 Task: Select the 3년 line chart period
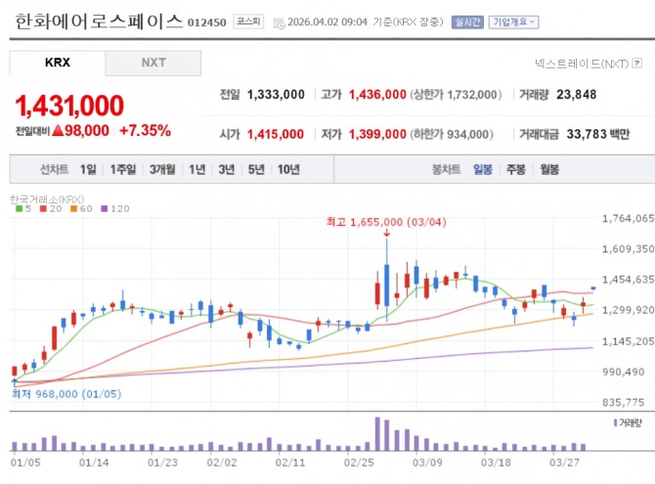(x=227, y=169)
